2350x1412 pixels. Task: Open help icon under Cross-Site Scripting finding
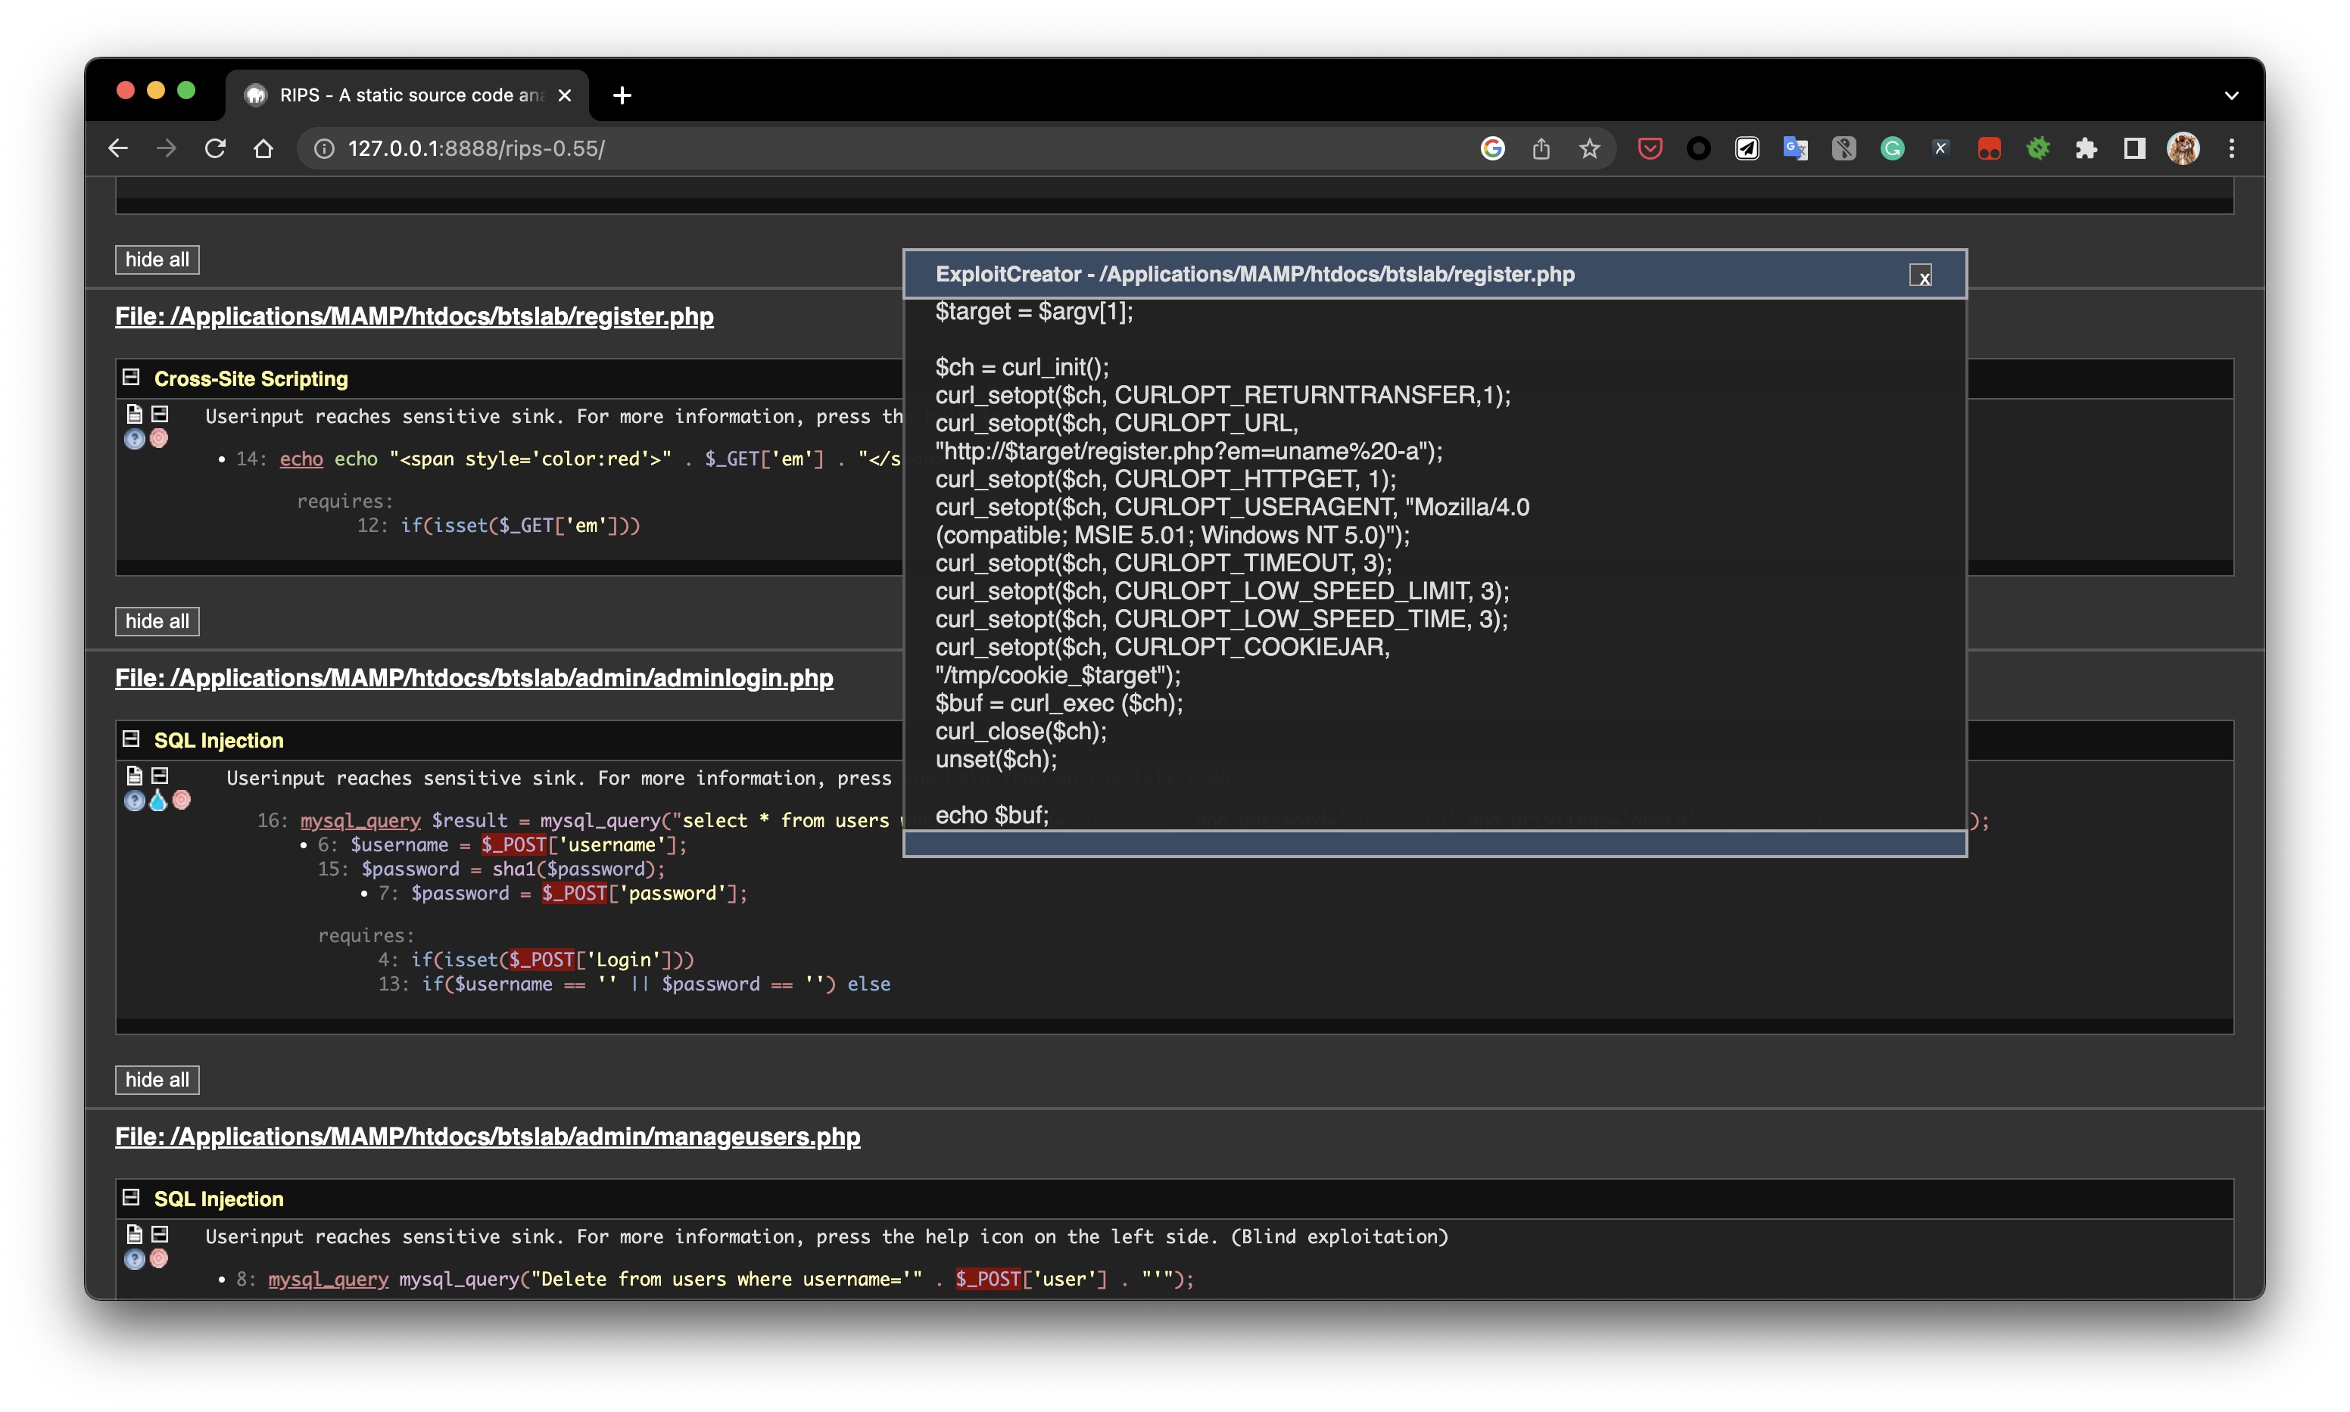tap(134, 439)
